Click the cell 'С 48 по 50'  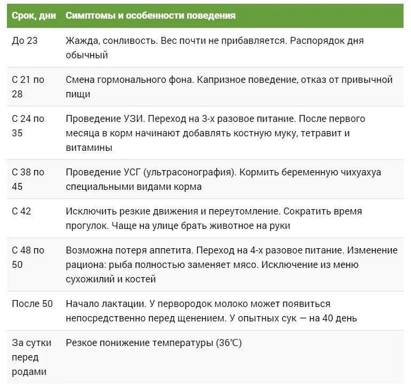coord(28,257)
